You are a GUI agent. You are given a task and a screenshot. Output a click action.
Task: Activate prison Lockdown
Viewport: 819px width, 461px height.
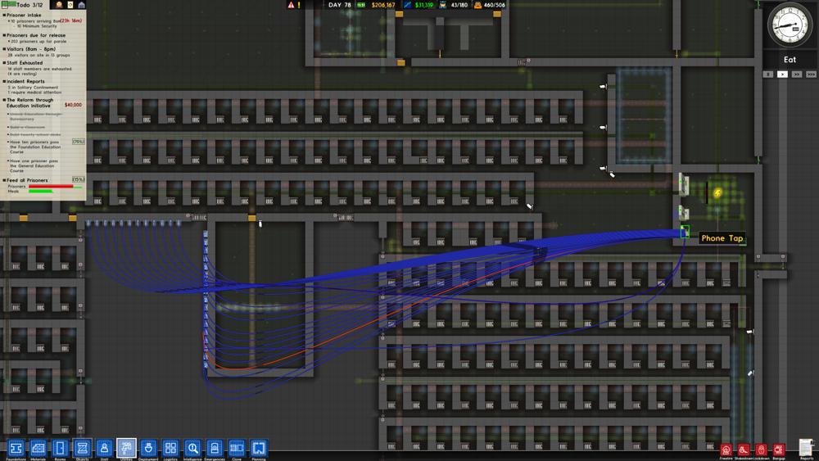761,450
